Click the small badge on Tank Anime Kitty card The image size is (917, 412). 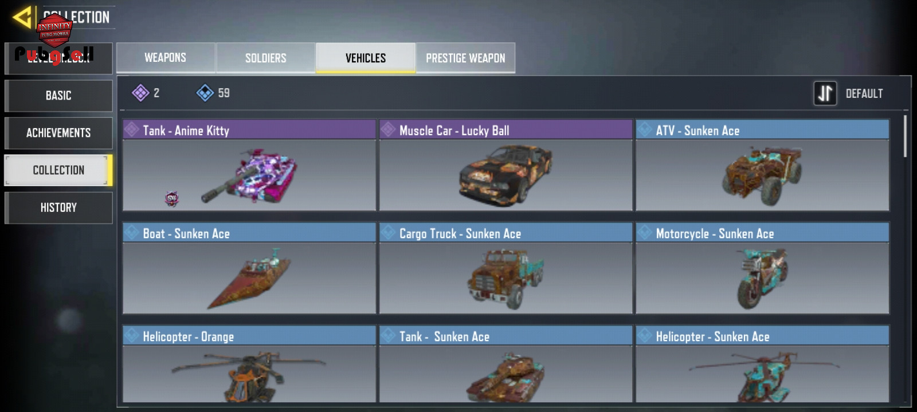coord(172,199)
